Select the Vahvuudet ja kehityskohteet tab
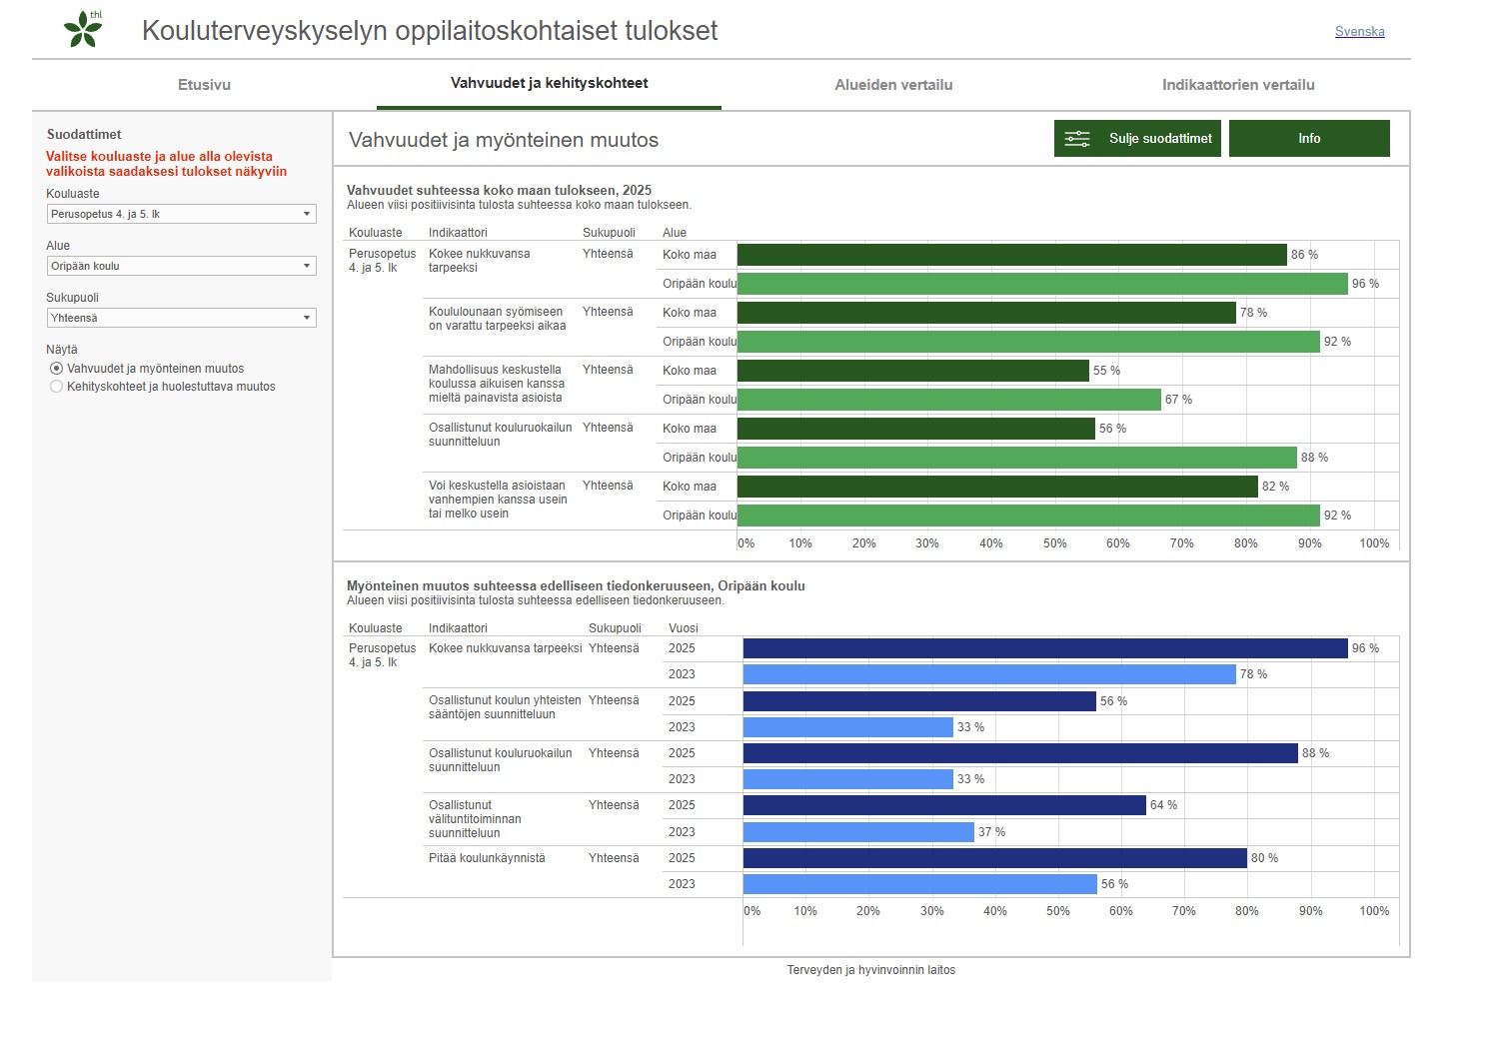Image resolution: width=1492 pixels, height=1044 pixels. (x=549, y=84)
